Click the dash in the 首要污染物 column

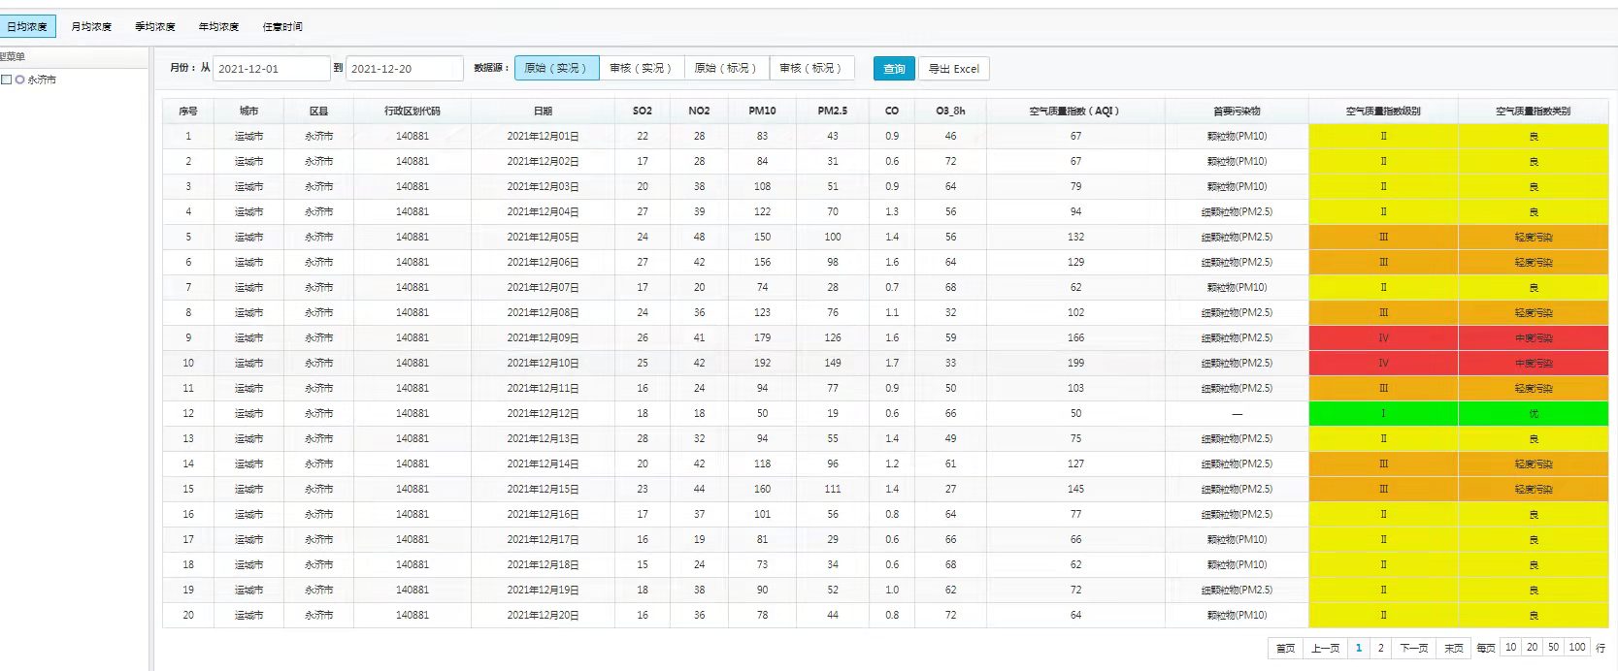[1237, 413]
